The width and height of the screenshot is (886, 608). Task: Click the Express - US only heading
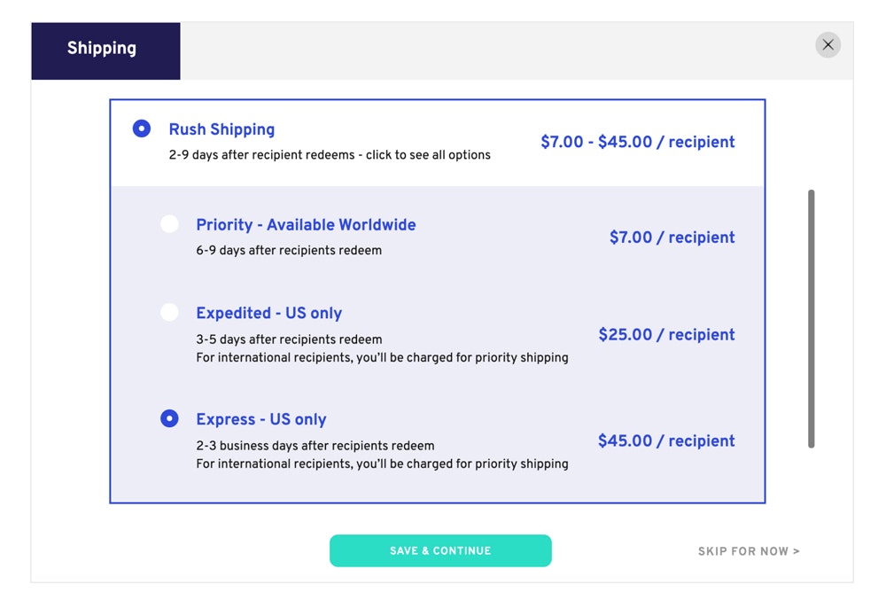[260, 419]
